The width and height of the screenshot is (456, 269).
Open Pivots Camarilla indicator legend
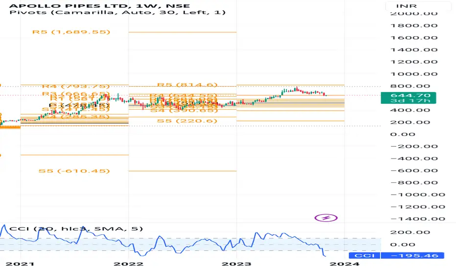click(x=117, y=13)
